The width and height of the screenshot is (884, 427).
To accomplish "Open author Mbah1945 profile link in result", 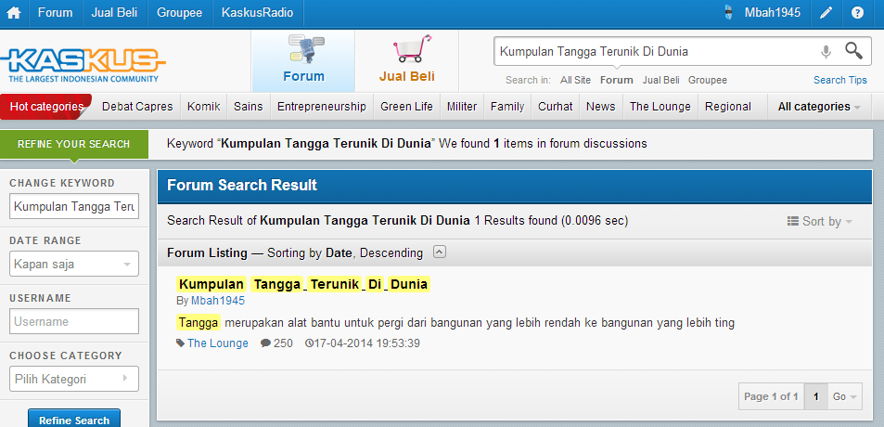I will 218,301.
